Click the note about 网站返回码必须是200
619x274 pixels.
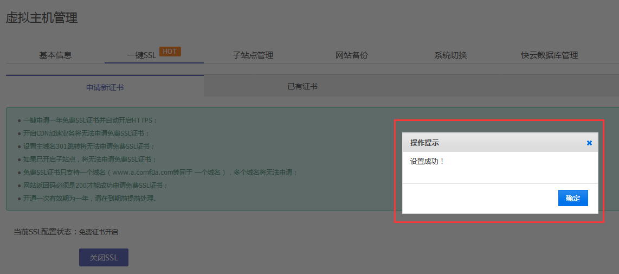coord(95,186)
